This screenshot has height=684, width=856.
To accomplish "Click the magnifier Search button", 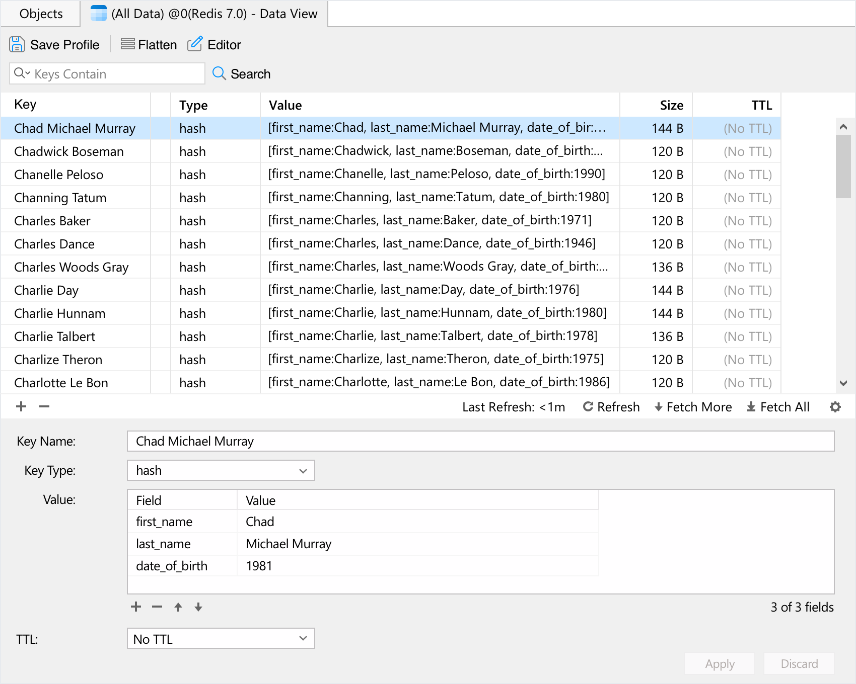I will pyautogui.click(x=241, y=74).
